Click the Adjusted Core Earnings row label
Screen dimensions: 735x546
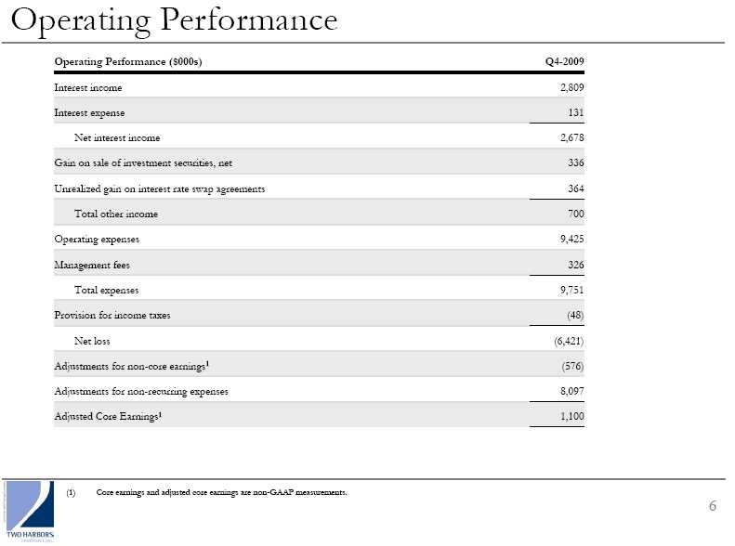(108, 416)
